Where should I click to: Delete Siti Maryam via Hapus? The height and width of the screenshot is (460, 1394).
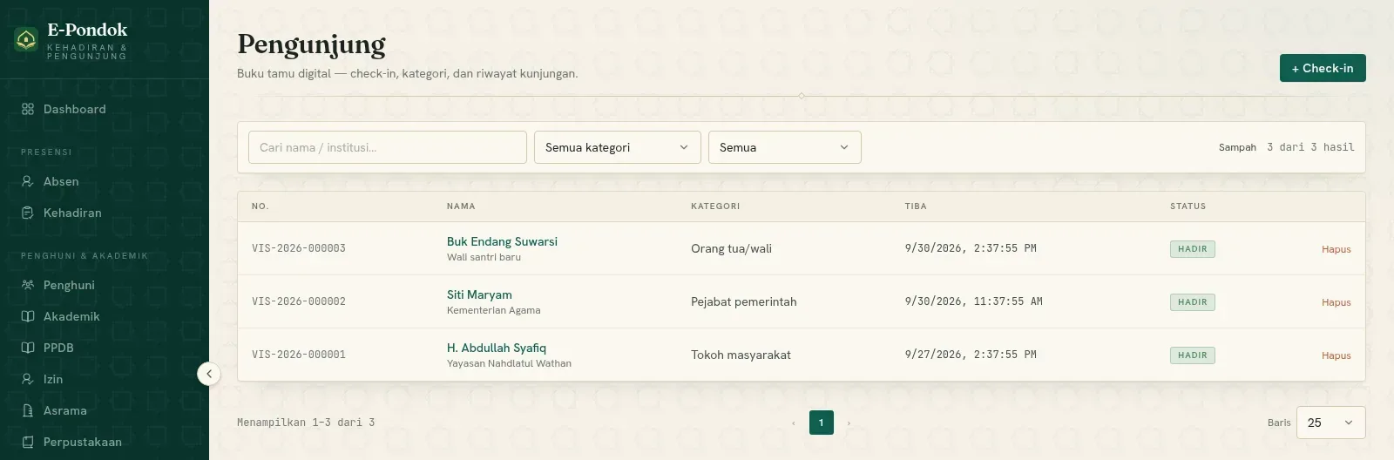(1336, 302)
